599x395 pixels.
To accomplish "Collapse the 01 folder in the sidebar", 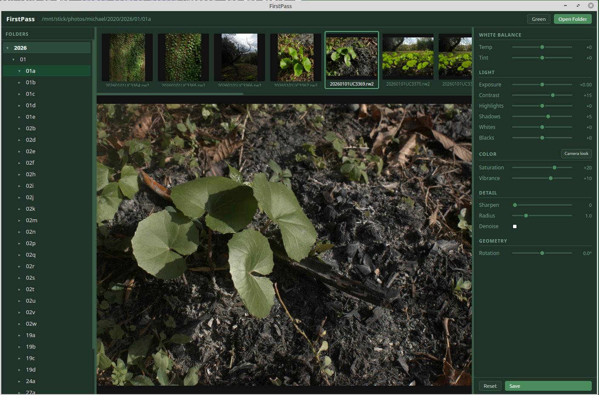I will click(14, 59).
